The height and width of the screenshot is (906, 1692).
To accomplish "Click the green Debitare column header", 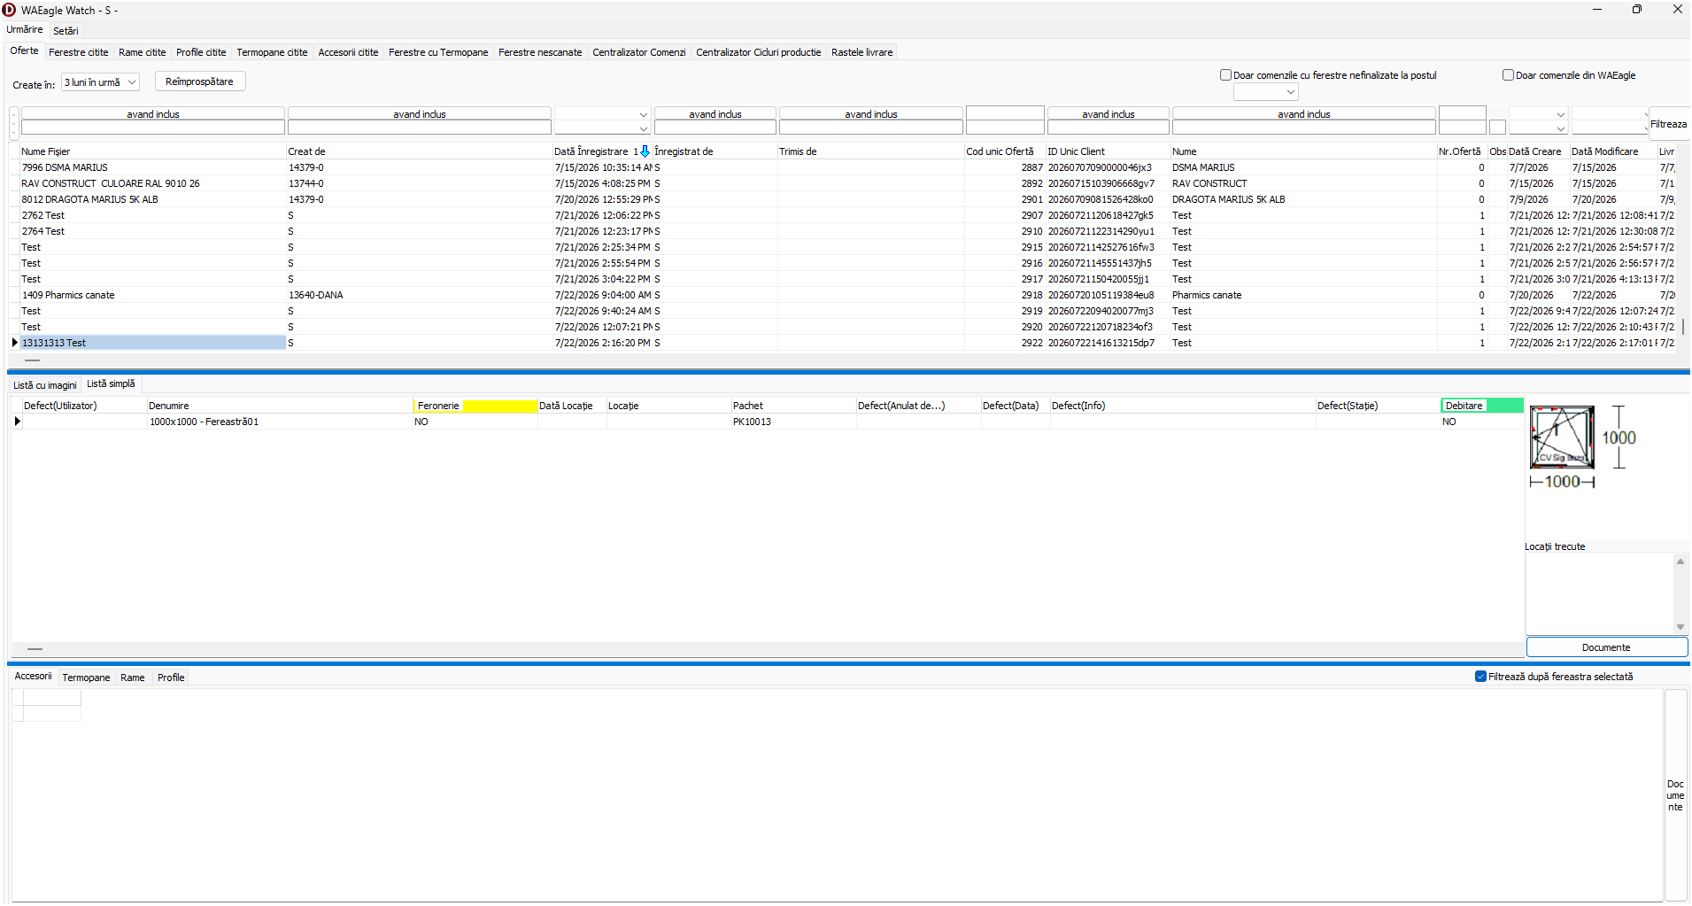I will click(x=1482, y=406).
